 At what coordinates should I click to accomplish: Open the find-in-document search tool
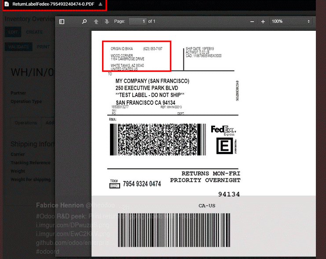pos(84,22)
